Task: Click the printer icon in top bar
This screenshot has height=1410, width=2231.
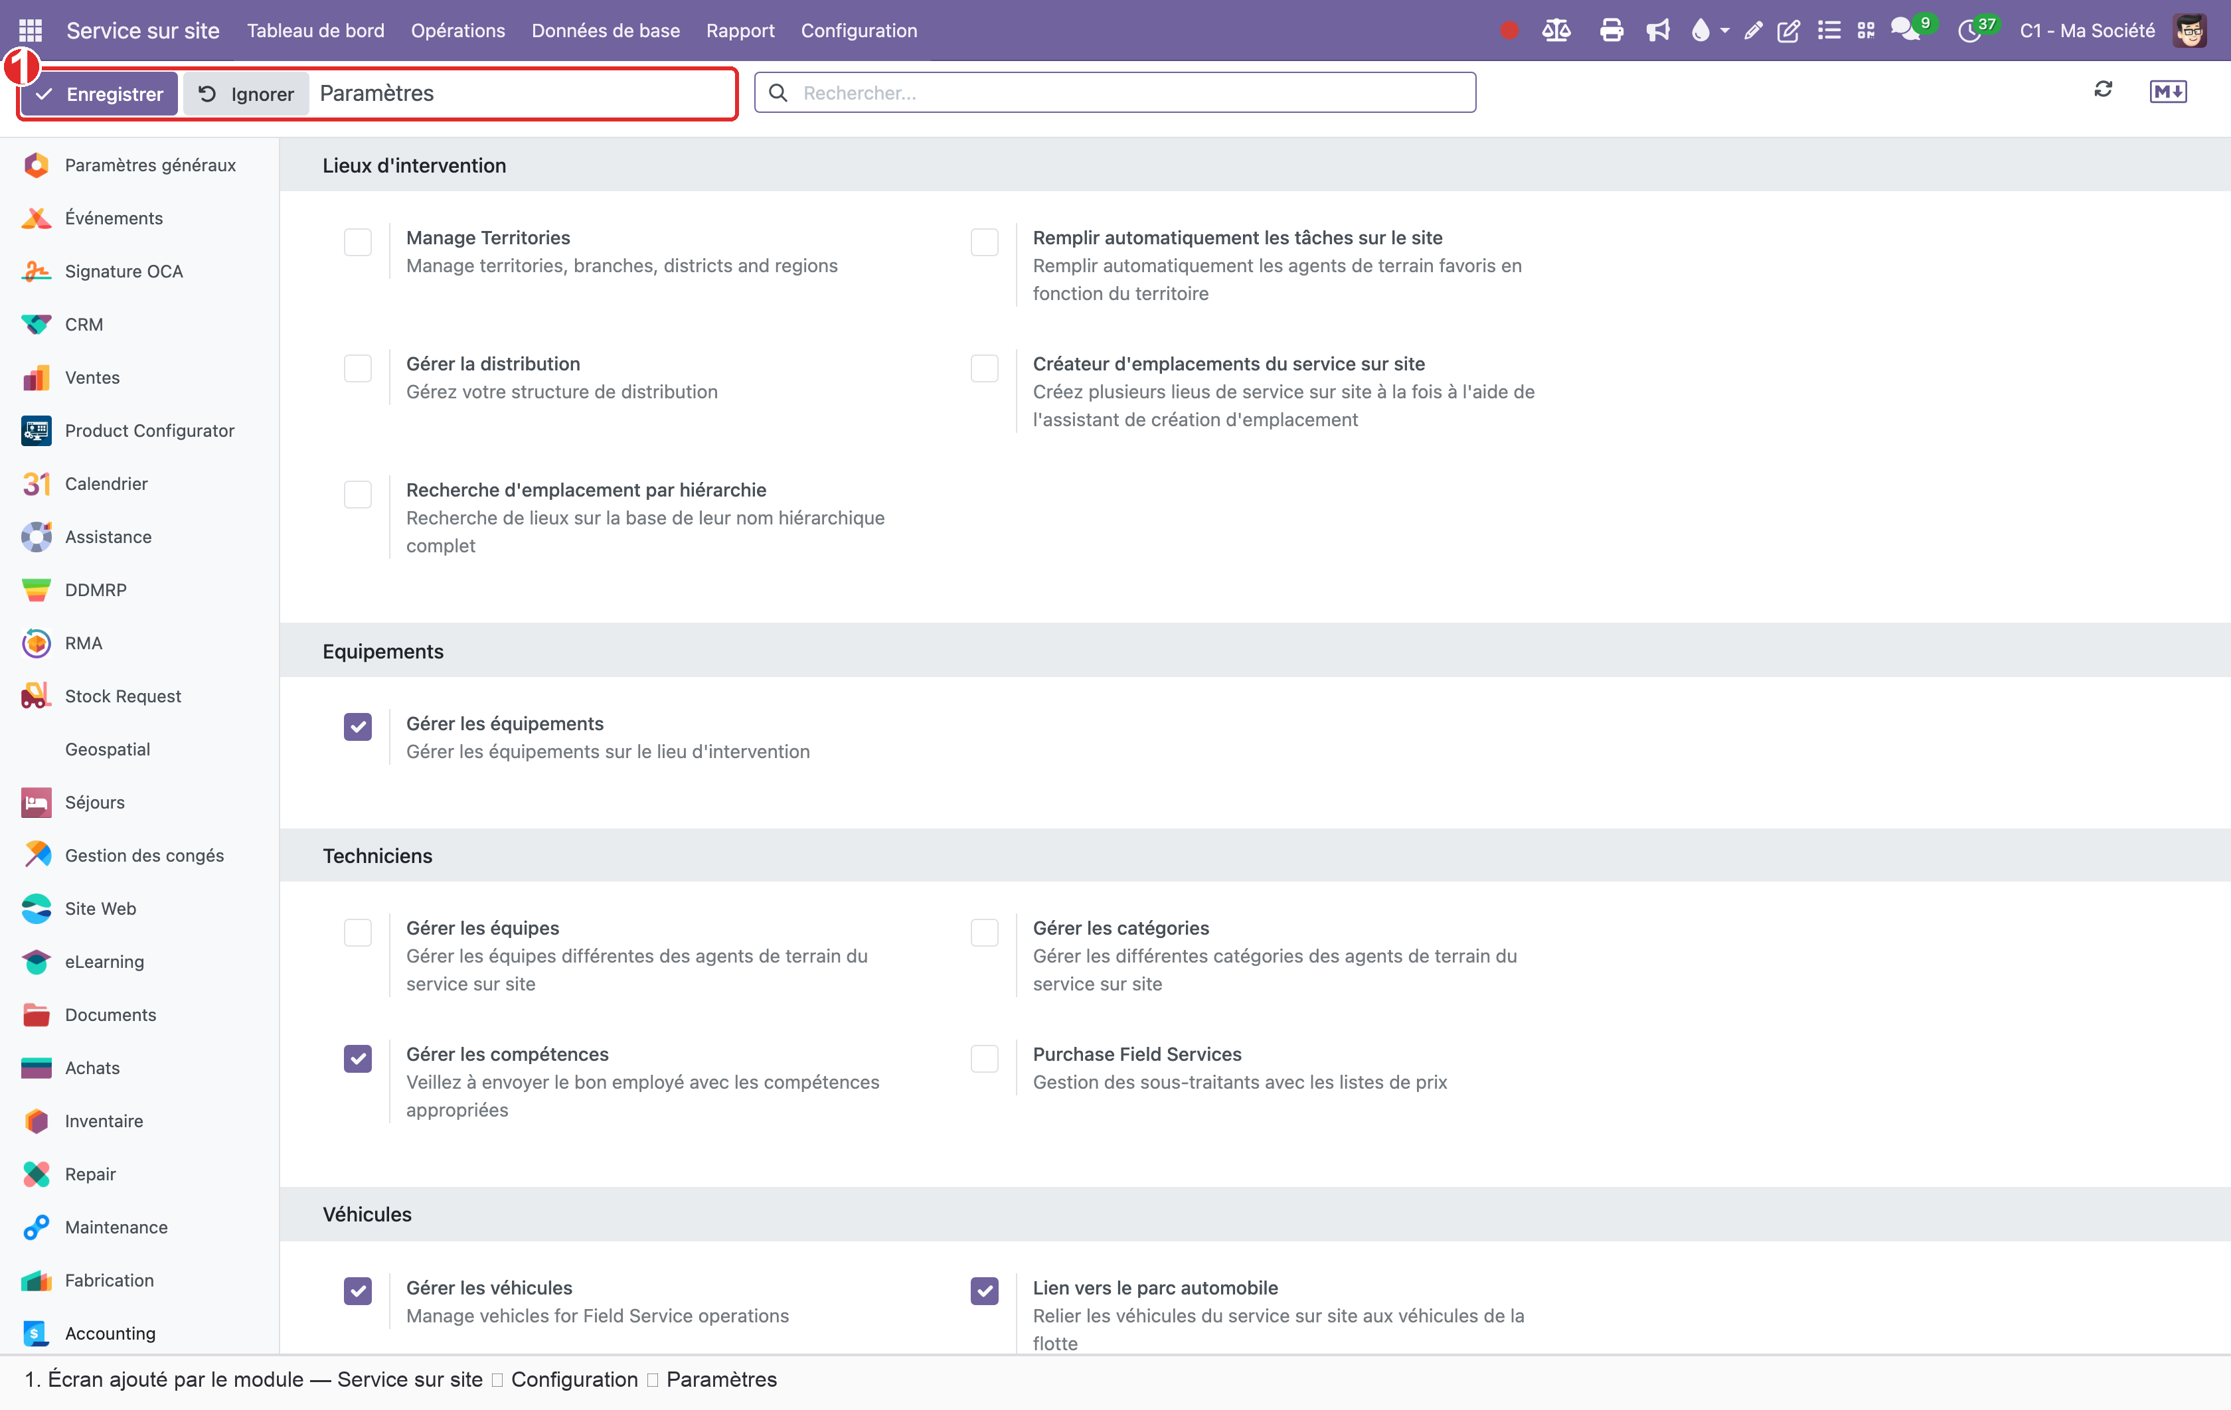Action: [x=1611, y=31]
